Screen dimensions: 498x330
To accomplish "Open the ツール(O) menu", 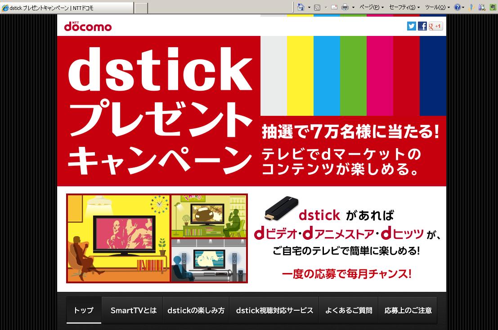I will 437,7.
